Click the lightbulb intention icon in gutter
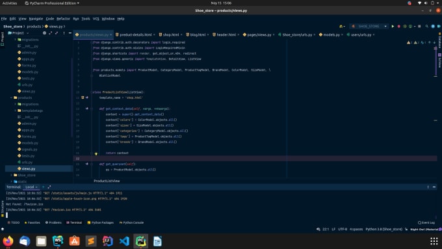Viewport: 442px width, 249px height. (96, 153)
